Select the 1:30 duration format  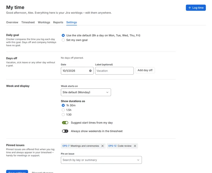[63, 115]
